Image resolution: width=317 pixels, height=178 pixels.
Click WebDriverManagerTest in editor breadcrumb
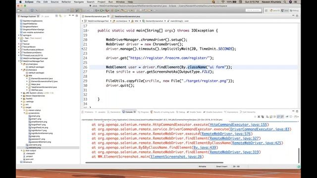[x=98, y=21]
